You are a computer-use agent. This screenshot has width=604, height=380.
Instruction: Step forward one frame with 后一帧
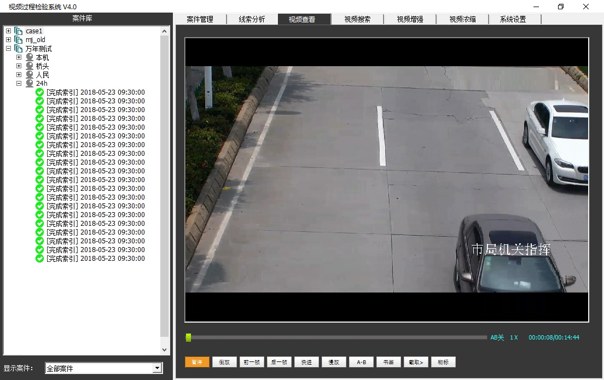click(279, 361)
